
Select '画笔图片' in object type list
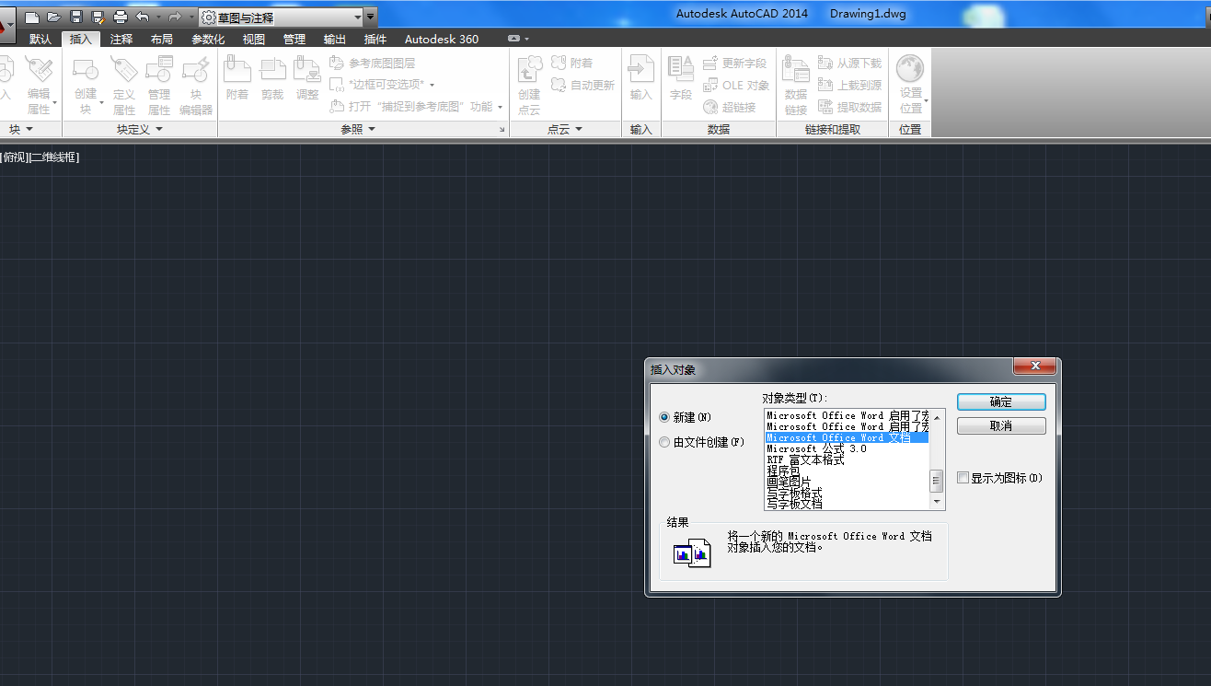pos(847,482)
